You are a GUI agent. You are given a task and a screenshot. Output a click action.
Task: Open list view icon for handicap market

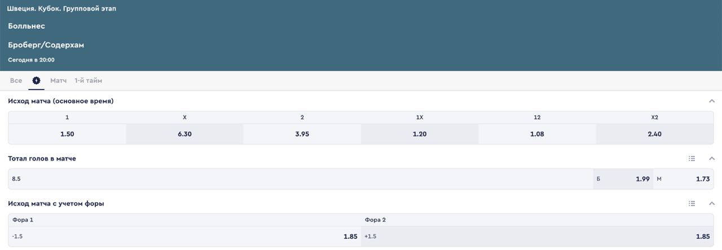[692, 204]
